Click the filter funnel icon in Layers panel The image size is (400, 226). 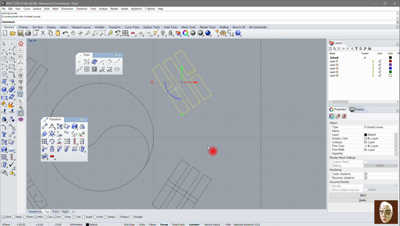356,49
